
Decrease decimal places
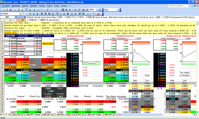point(75,14)
